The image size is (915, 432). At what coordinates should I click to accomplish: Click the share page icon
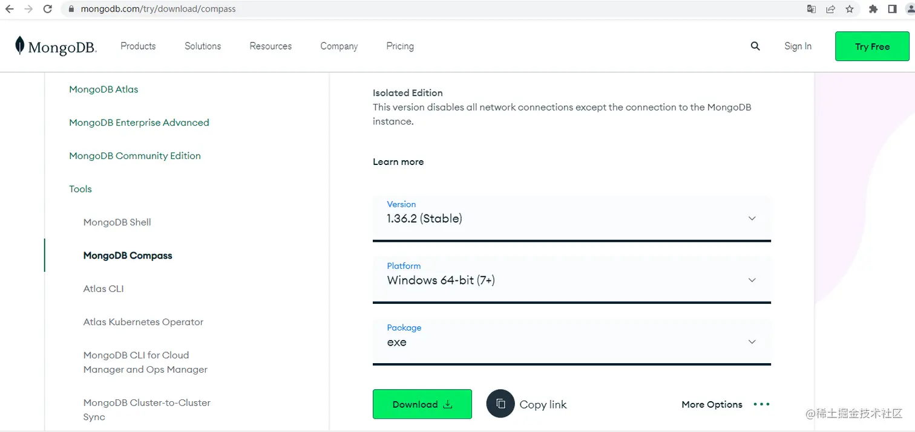830,9
